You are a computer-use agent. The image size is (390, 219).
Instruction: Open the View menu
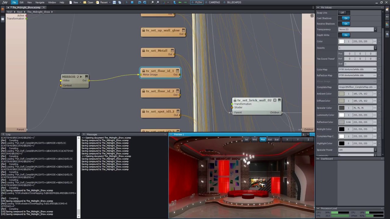[29, 2]
